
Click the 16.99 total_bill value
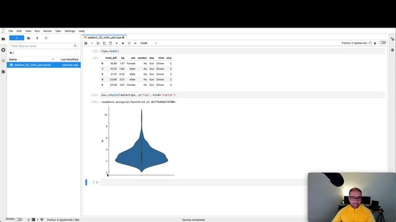coord(113,64)
